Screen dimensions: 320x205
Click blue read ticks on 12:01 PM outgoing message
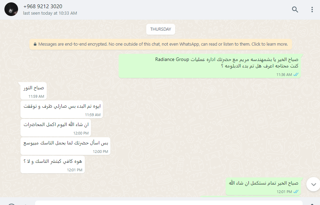pyautogui.click(x=296, y=191)
